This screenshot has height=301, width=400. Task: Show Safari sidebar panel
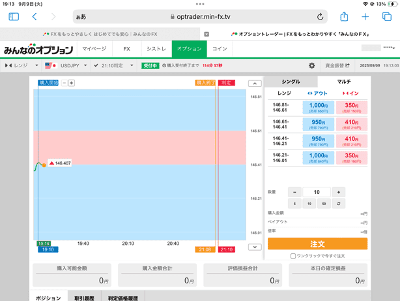pos(14,17)
